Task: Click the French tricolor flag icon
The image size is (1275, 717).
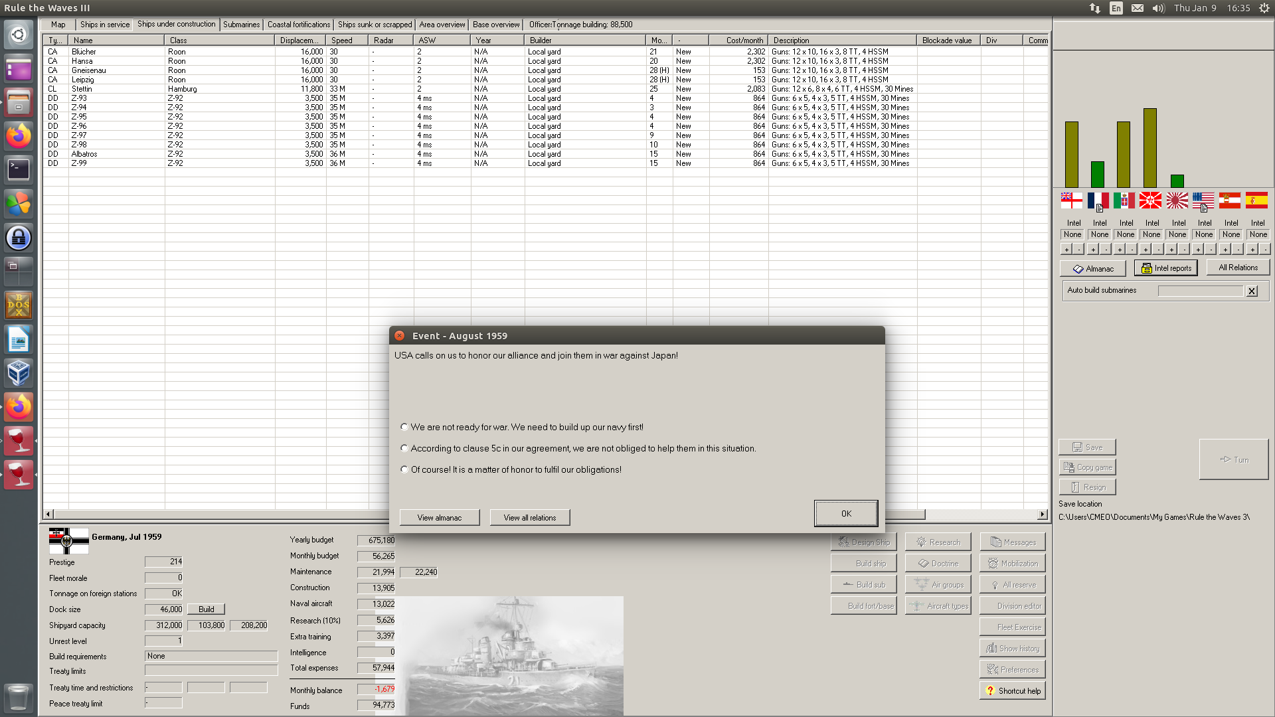Action: tap(1098, 200)
